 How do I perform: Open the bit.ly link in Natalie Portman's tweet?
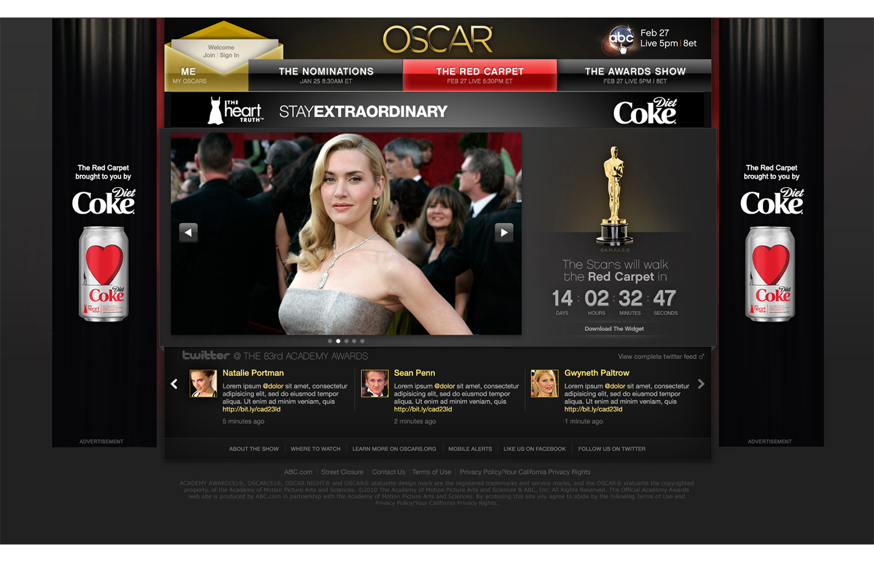point(252,409)
